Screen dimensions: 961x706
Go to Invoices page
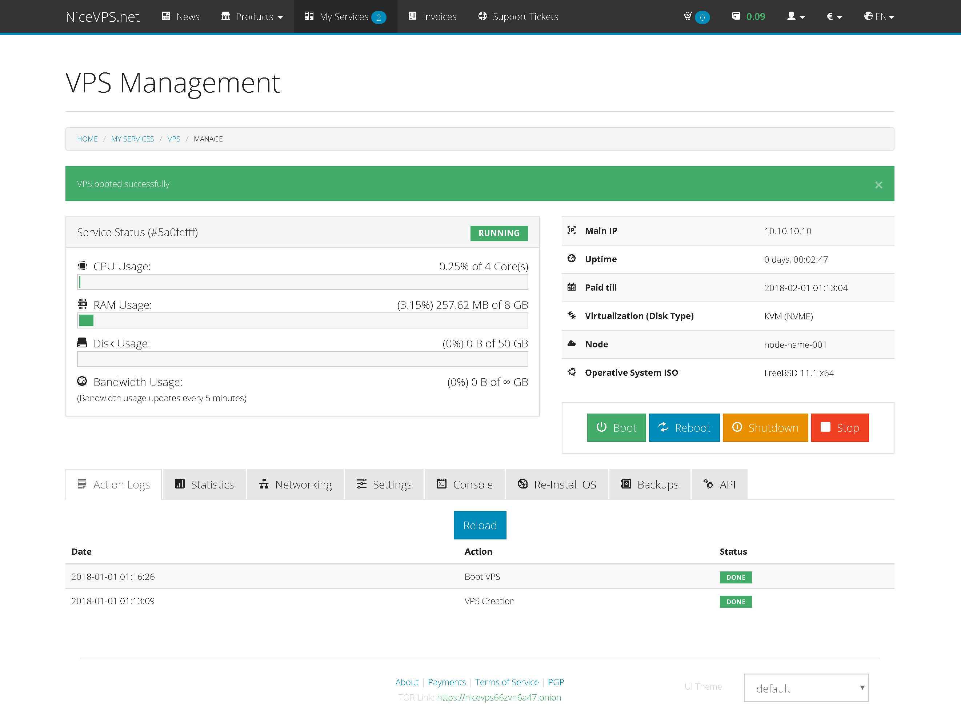point(432,16)
